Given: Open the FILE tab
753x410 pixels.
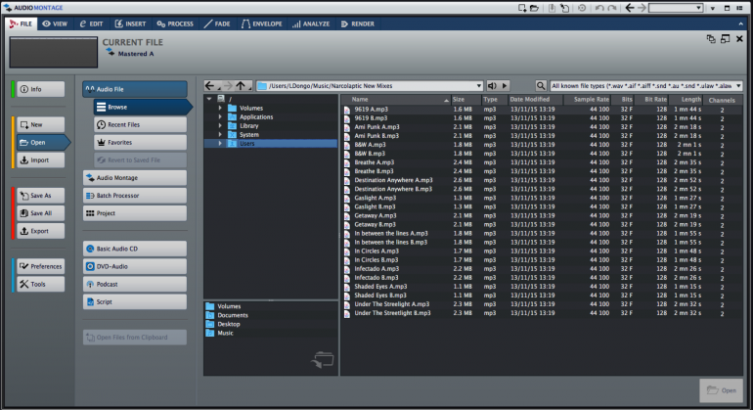Looking at the screenshot, I should (21, 23).
